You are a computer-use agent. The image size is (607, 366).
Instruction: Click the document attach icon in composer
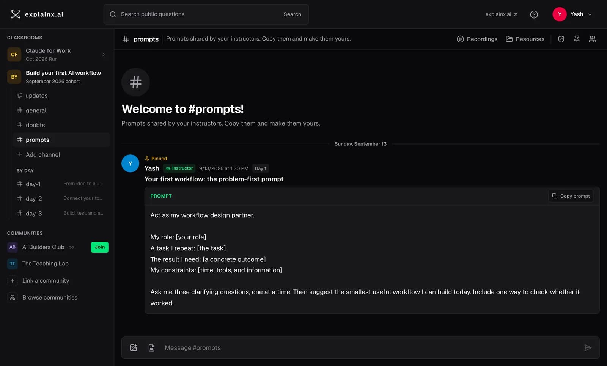pos(151,348)
